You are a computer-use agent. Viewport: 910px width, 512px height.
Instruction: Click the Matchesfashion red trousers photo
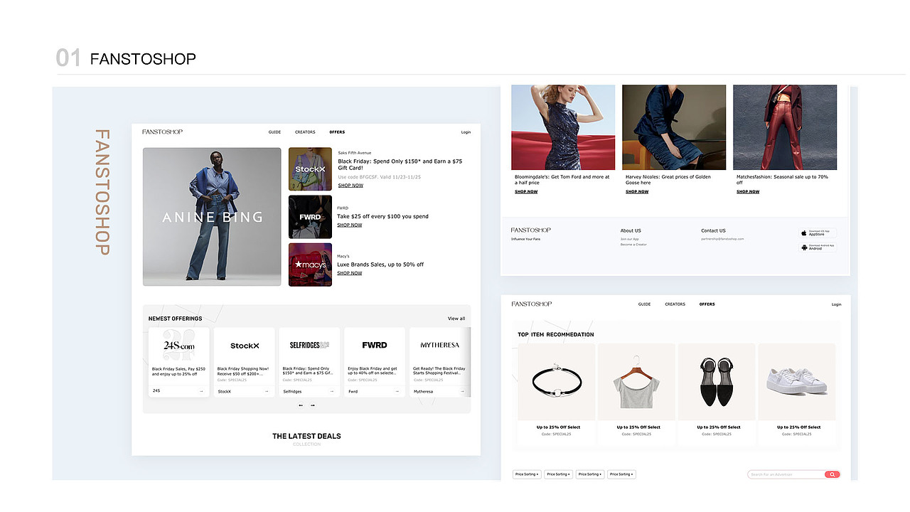(785, 127)
